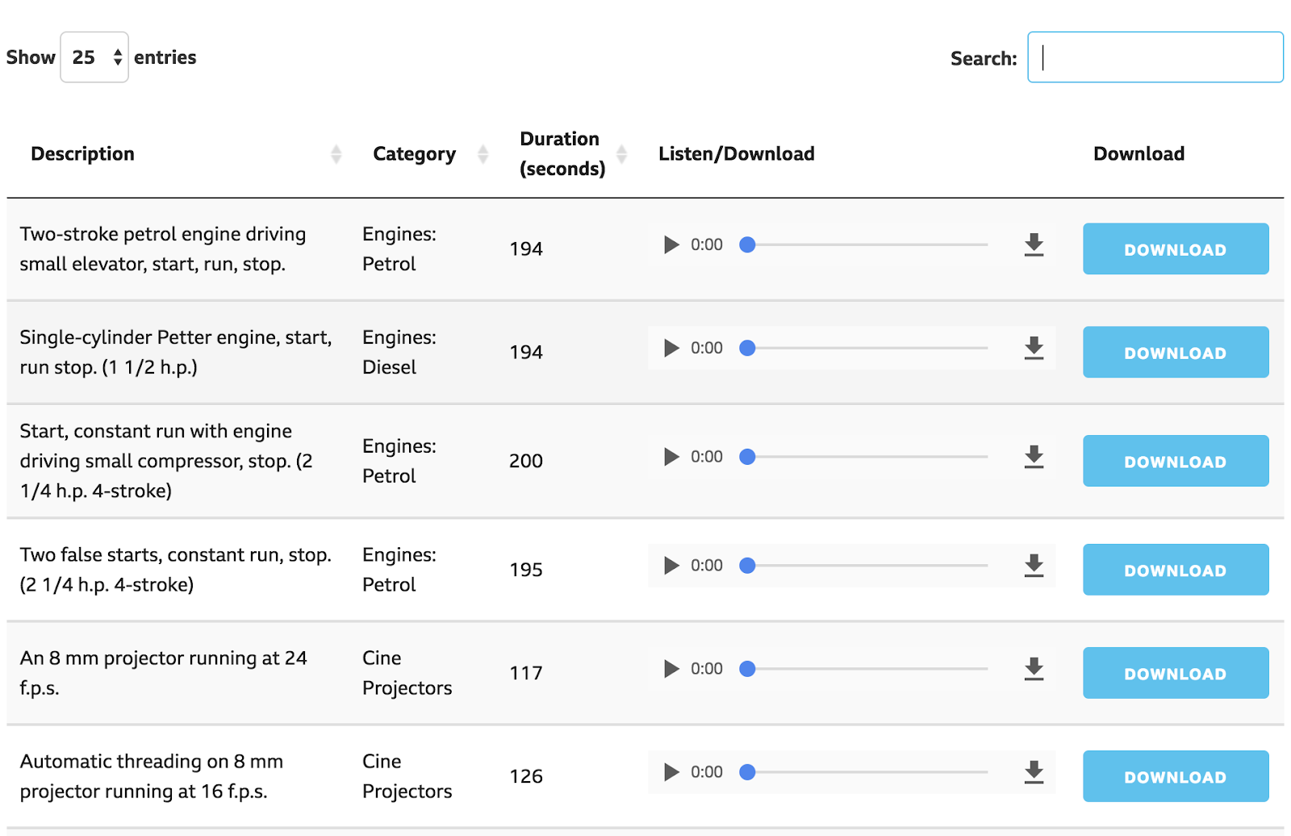This screenshot has width=1291, height=836.
Task: Click download icon in Petter engine row
Action: click(1034, 349)
